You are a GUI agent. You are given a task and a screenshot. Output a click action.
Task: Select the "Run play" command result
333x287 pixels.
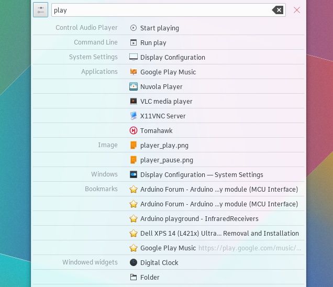[153, 43]
